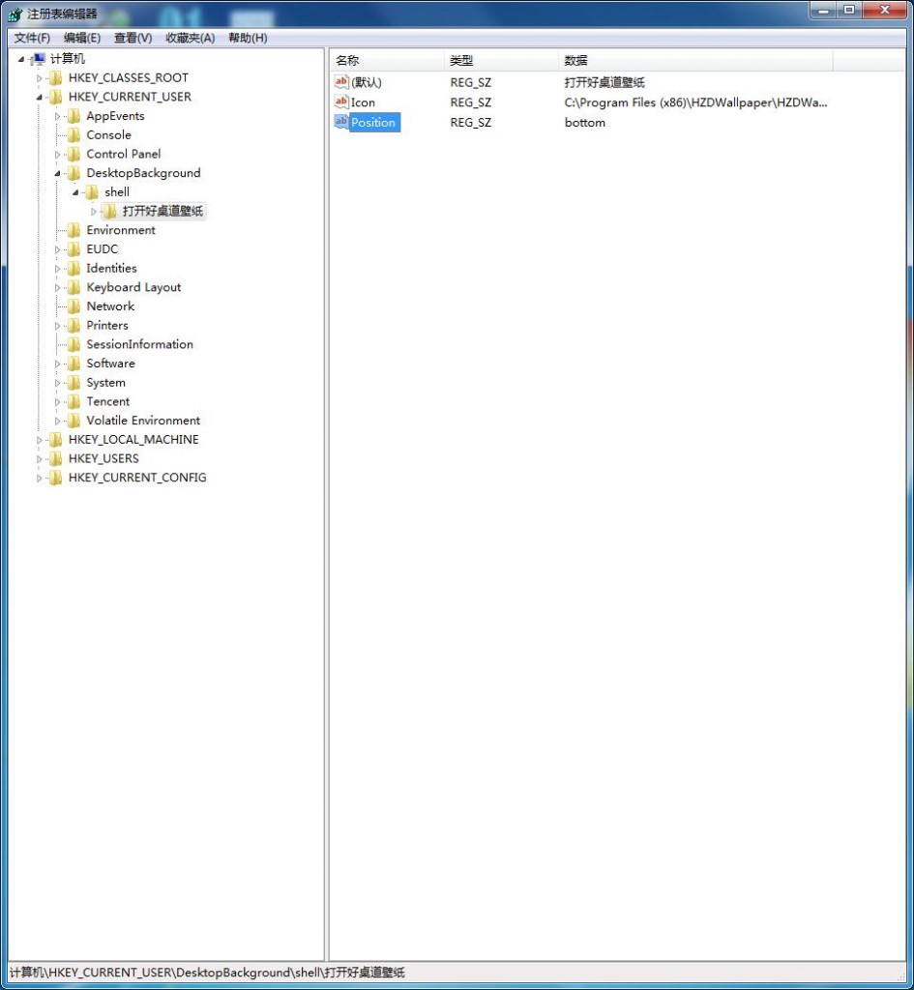This screenshot has width=914, height=990.
Task: Click the SessionInformation folder icon
Action: click(x=74, y=344)
